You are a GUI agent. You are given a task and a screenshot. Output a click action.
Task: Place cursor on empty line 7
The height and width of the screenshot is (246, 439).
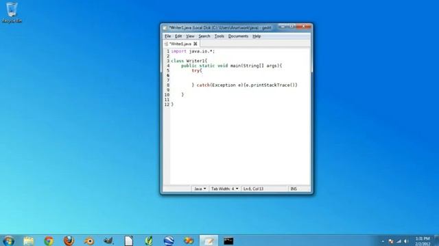click(240, 81)
